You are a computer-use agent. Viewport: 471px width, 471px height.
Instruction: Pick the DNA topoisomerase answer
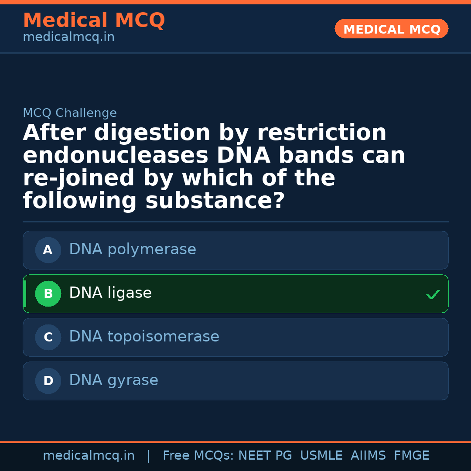tap(144, 337)
